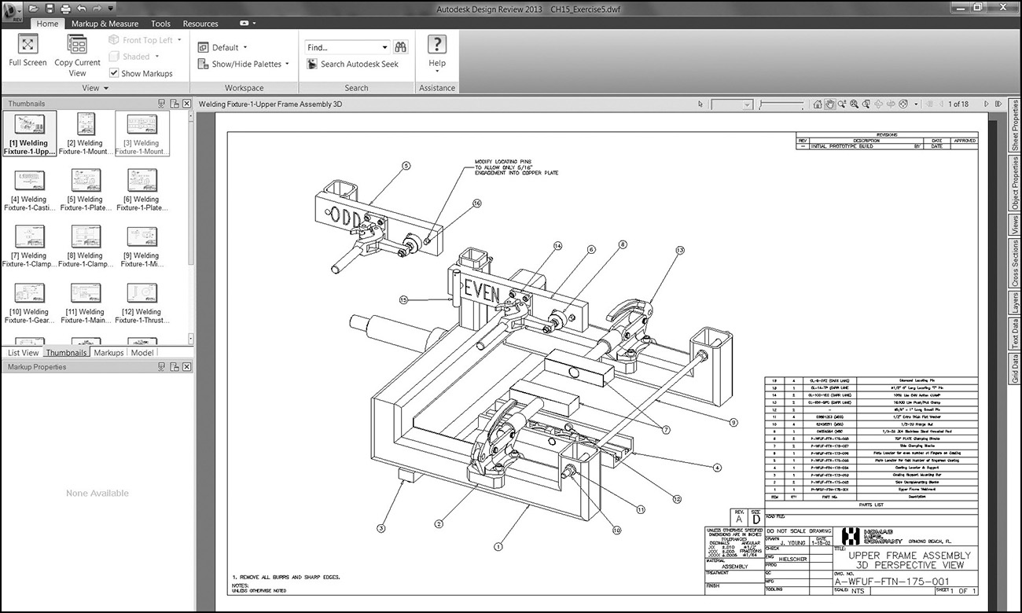1022x613 pixels.
Task: Open the Cross Sections side tab
Action: tap(1015, 262)
